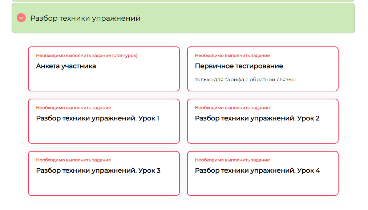Click "только для тарифа с обратной связью" note
The width and height of the screenshot is (368, 210).
[245, 80]
